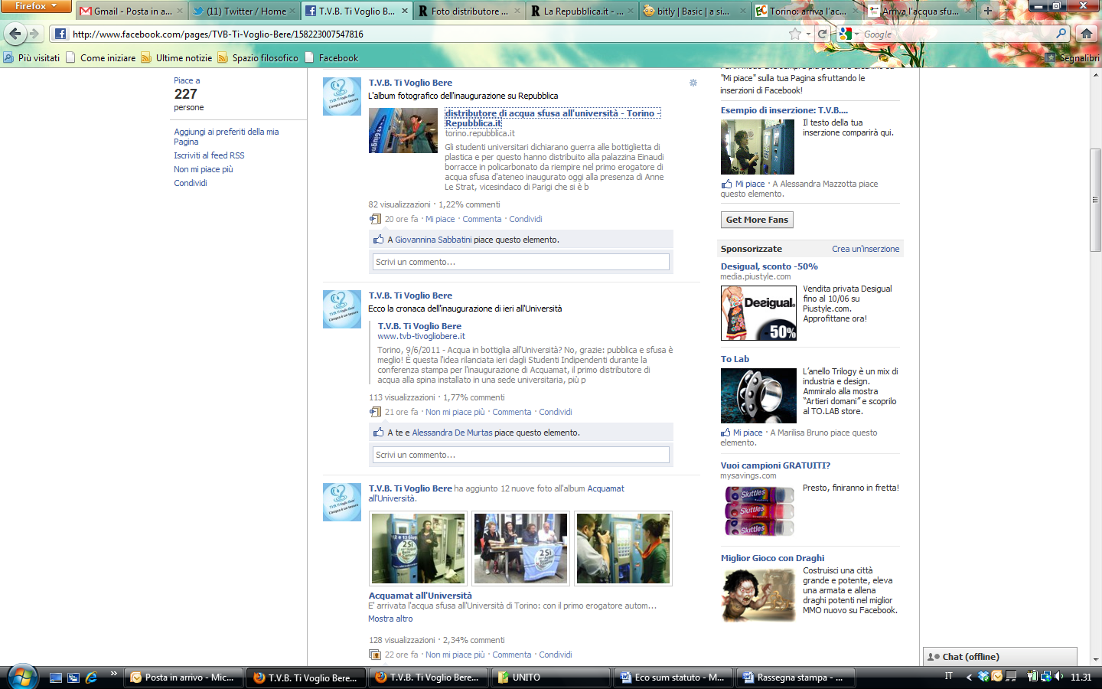Screen dimensions: 1102x689
Task: Open the post options gear on the first post
Action: (693, 83)
